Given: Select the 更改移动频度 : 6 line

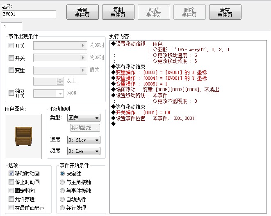Looking at the screenshot, I should [x=175, y=61].
